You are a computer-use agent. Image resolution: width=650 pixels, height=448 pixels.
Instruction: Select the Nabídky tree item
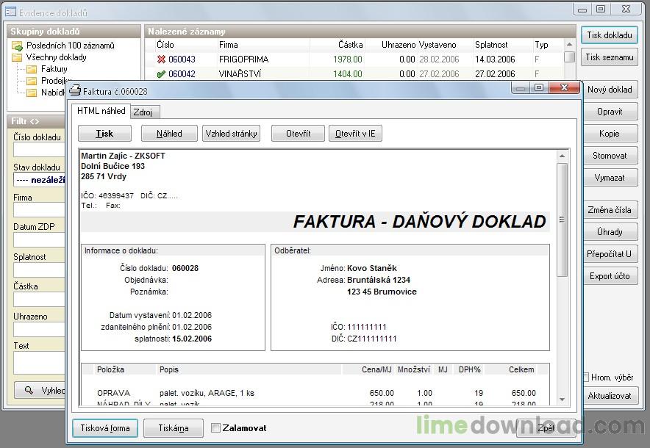point(53,92)
